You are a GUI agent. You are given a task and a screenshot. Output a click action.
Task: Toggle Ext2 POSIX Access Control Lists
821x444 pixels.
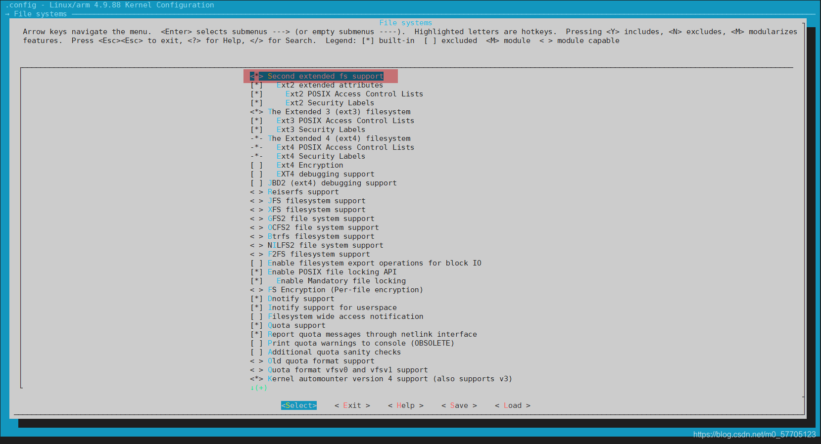point(337,94)
